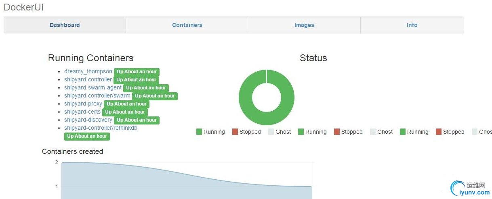Click status badge next to shipyard-discovery
This screenshot has height=199, width=492.
click(x=137, y=120)
